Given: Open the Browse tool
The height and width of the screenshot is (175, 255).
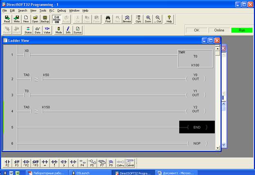Looking at the screenshot, I should click(x=127, y=19).
